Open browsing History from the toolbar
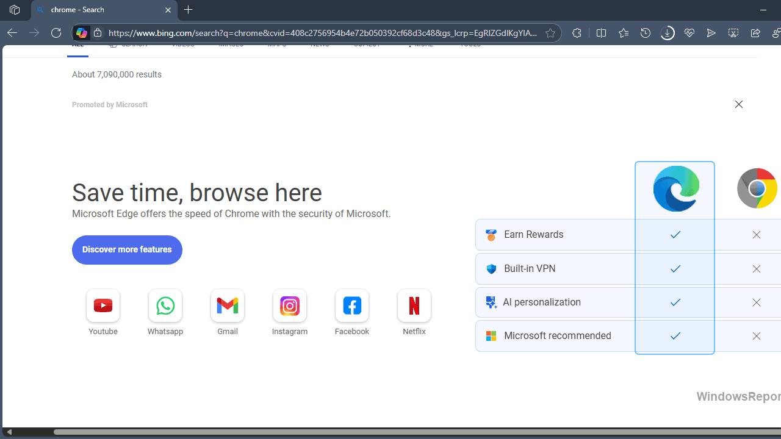Image resolution: width=781 pixels, height=439 pixels. [645, 33]
